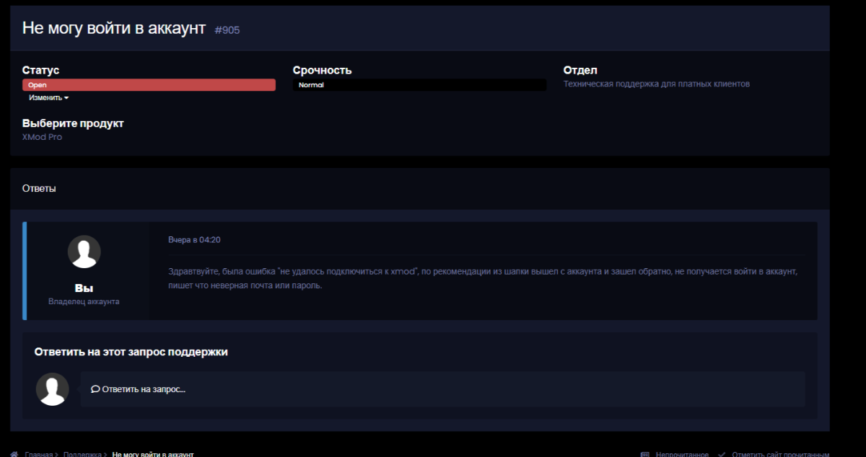Click the Непрочитанное footer link
Image resolution: width=866 pixels, height=457 pixels.
point(682,454)
